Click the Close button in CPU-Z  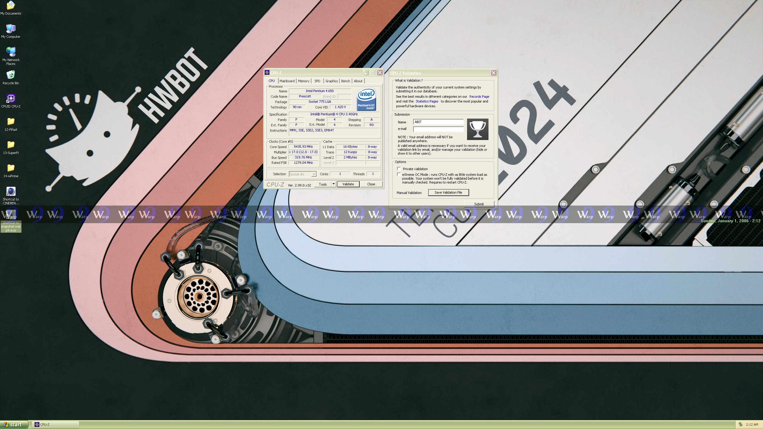coord(371,184)
